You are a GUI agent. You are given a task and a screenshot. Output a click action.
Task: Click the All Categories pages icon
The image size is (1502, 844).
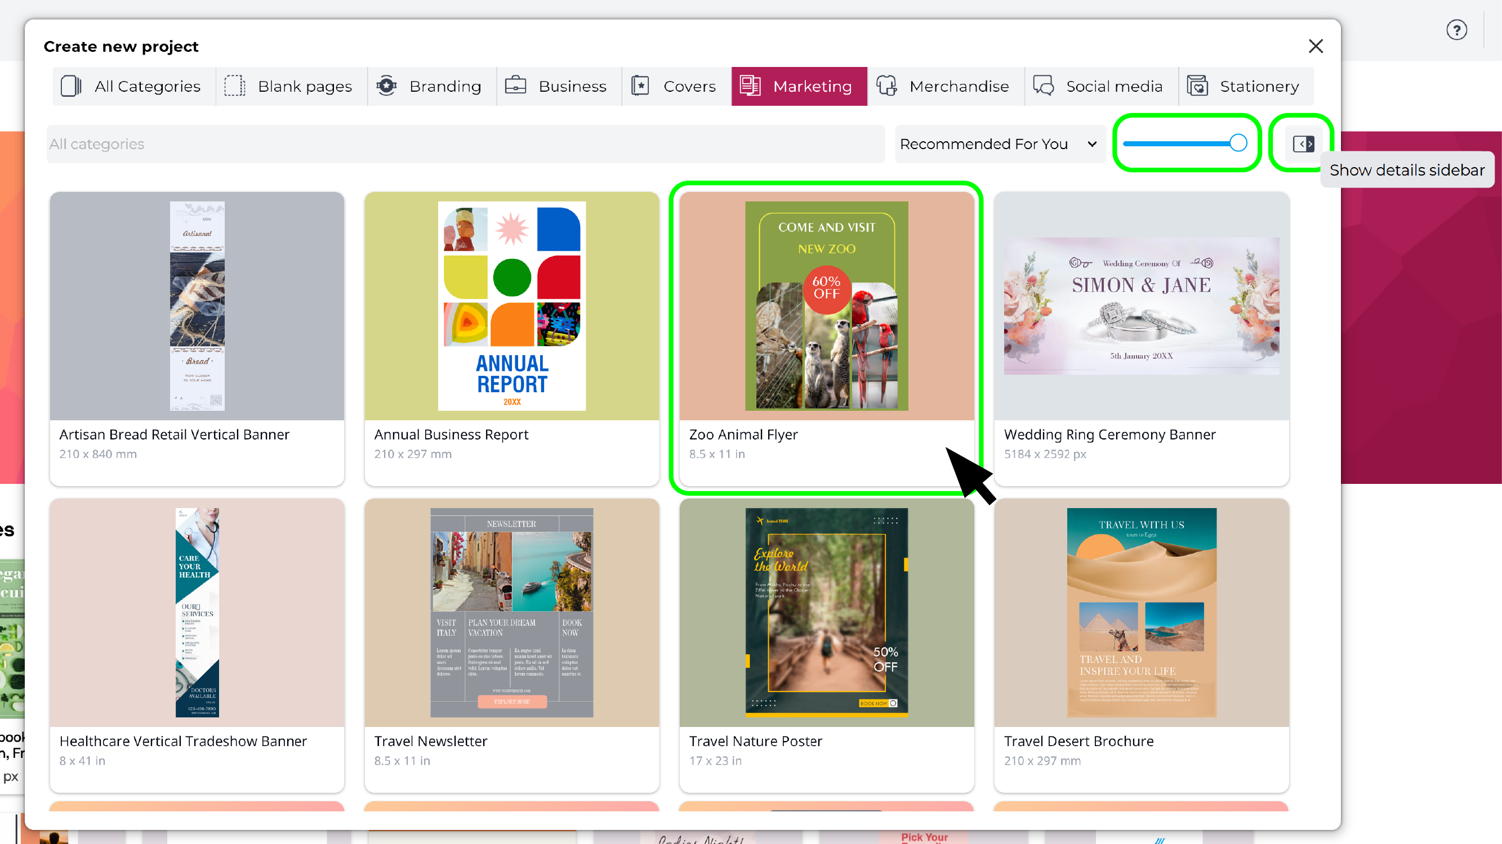tap(71, 86)
